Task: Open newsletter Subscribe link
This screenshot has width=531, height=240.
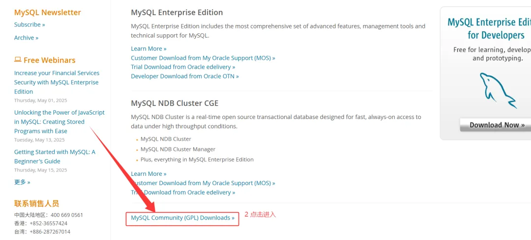Action: coord(29,24)
